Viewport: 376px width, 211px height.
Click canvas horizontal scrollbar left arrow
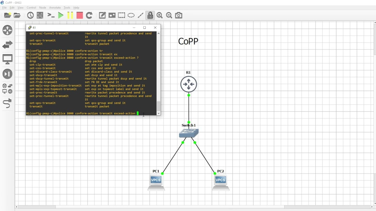[17, 207]
